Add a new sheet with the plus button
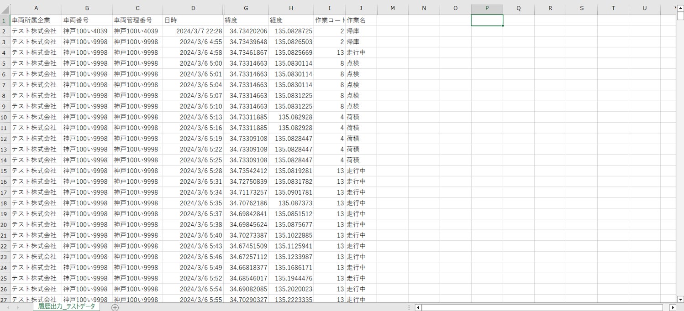 click(x=115, y=307)
